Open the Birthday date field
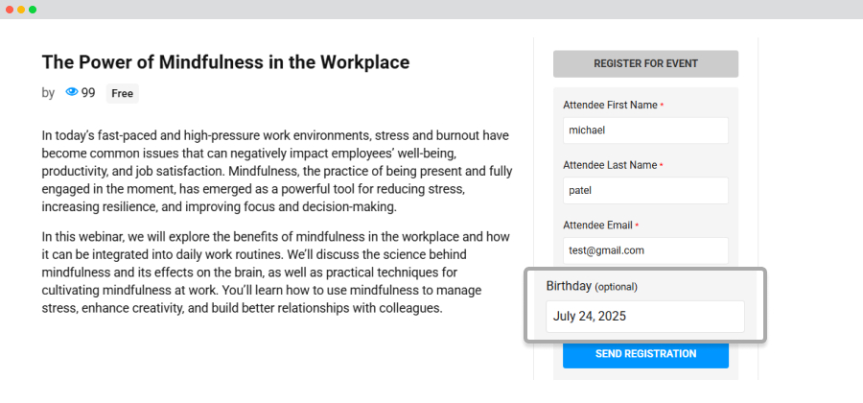 [645, 317]
